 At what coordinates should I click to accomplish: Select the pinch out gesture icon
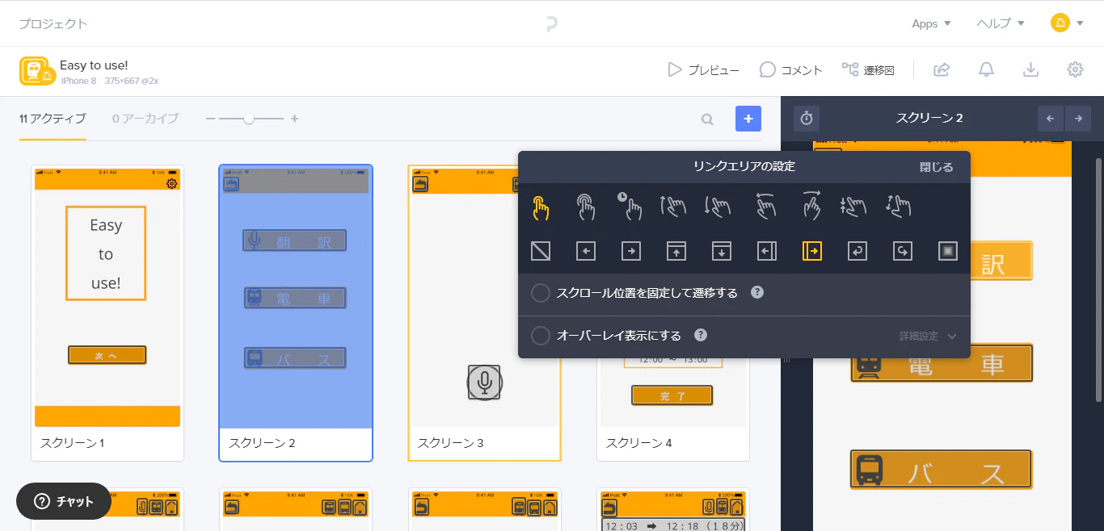click(899, 207)
